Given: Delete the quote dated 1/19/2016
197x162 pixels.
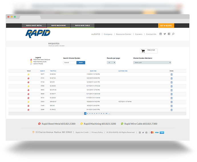Looking at the screenshot, I should 171,74.
